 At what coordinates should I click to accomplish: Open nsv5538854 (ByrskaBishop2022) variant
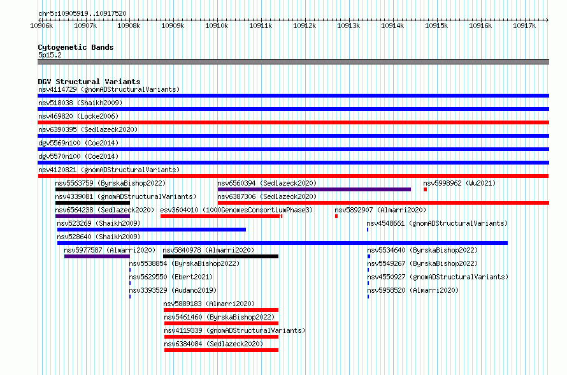point(184,263)
